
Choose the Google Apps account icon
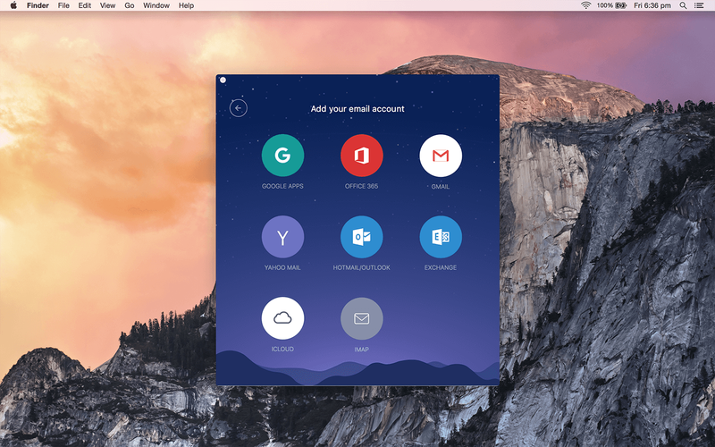pos(282,156)
